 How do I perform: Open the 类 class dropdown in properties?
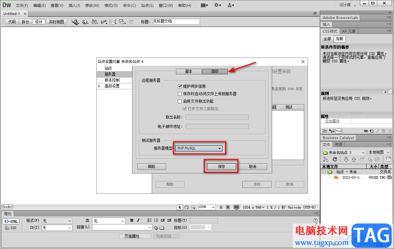109,221
